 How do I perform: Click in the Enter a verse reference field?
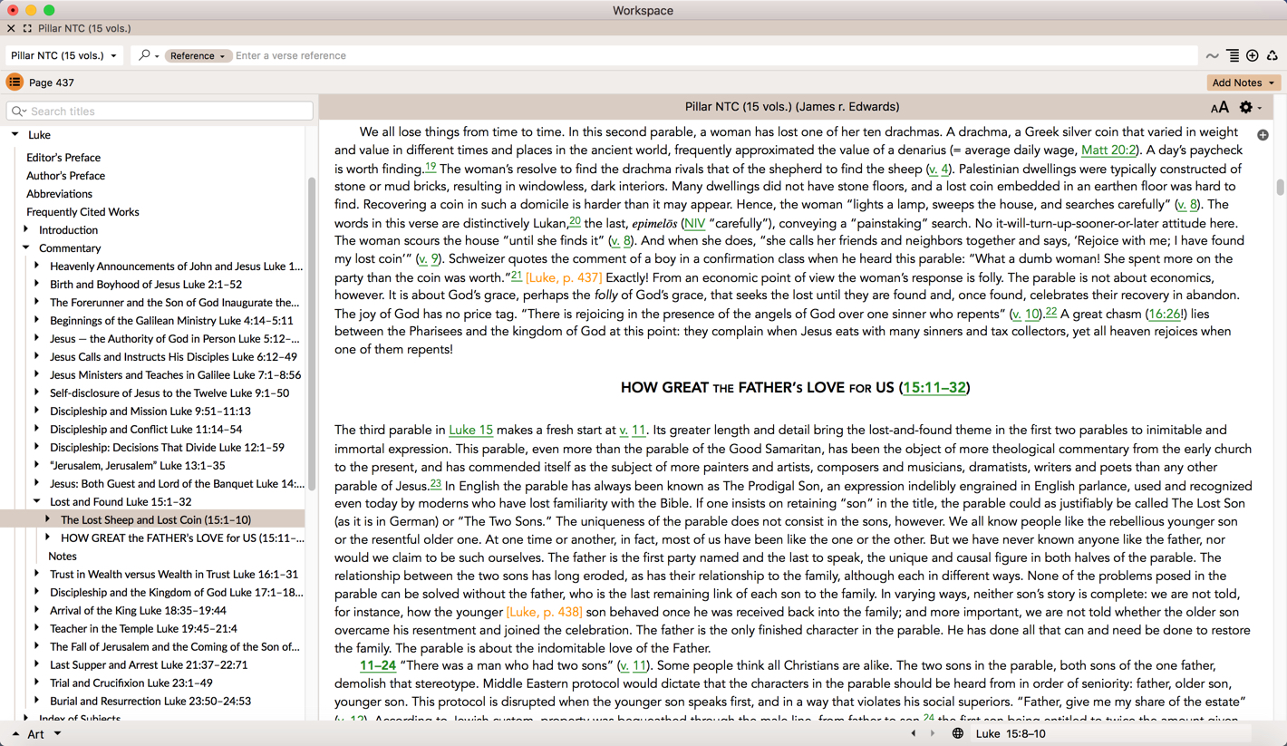[x=714, y=56]
